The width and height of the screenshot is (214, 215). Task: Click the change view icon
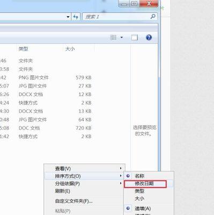[x=114, y=38]
